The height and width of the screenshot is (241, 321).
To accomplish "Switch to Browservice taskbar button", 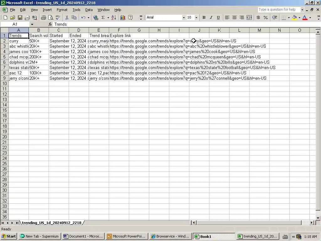I will pyautogui.click(x=170, y=236).
